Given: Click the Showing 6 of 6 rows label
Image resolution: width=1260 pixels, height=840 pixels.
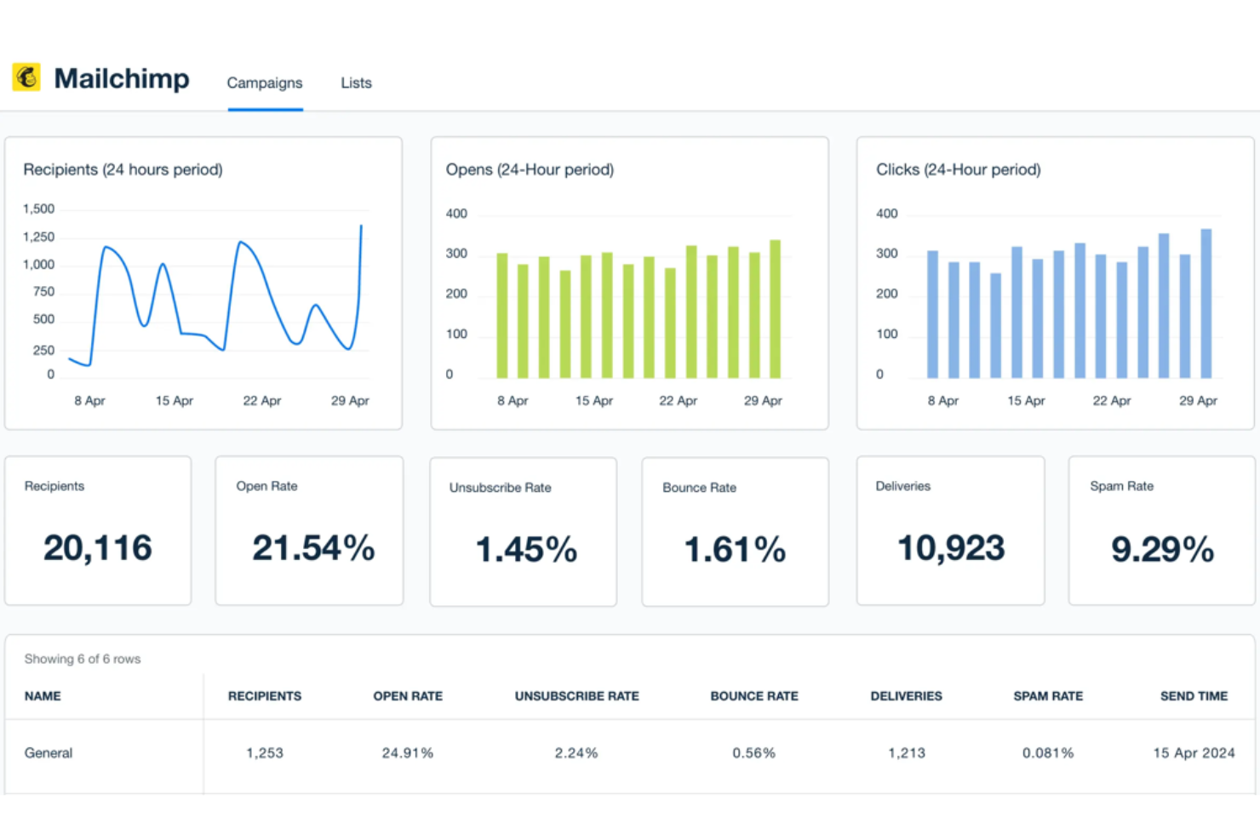Looking at the screenshot, I should 83,659.
